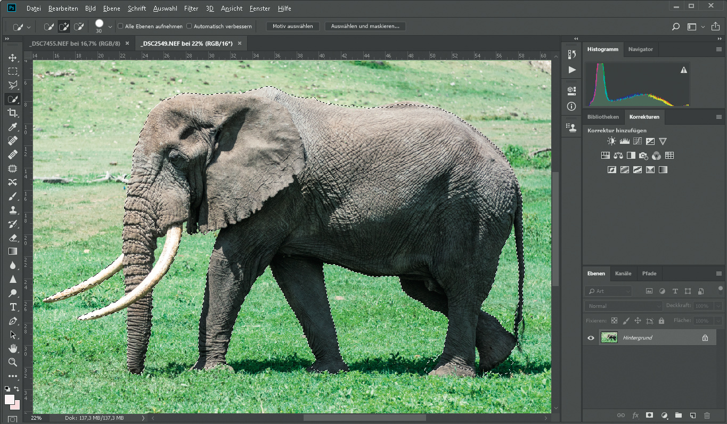Select the Hand tool

point(13,348)
